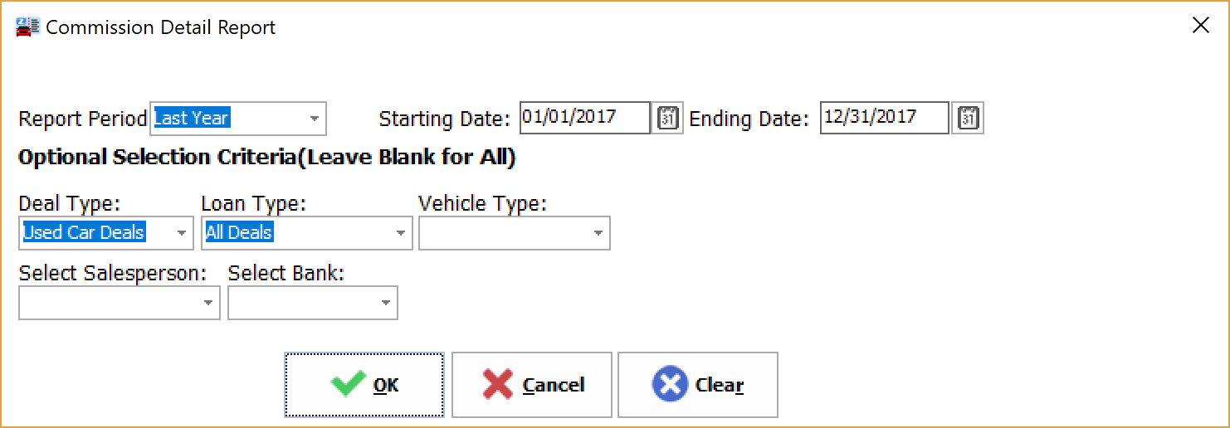Image resolution: width=1230 pixels, height=428 pixels.
Task: Click the Vehicle Type label
Action: [482, 203]
